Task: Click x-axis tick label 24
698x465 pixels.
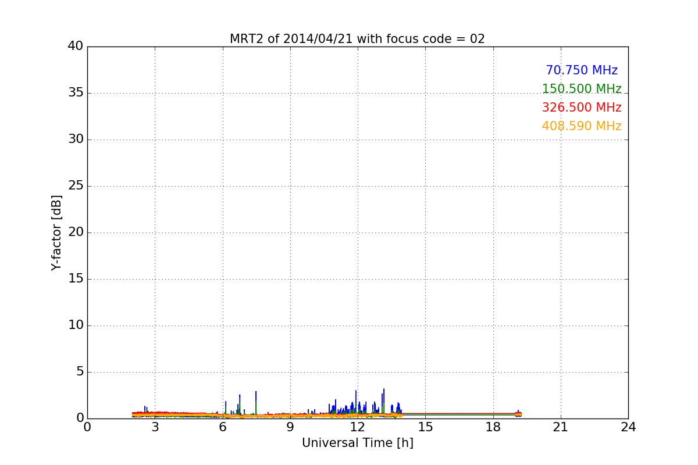Action: [x=628, y=427]
